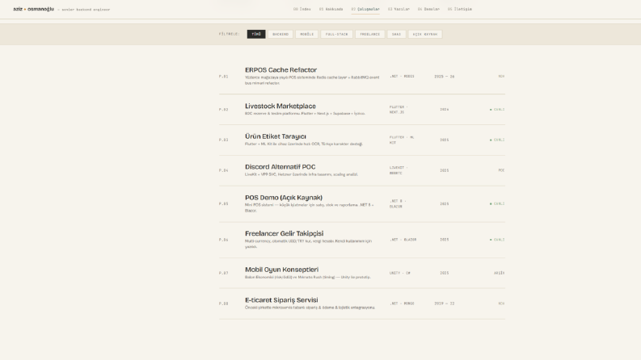Image resolution: width=641 pixels, height=360 pixels.
Task: Filter projects by FREELANCE
Action: point(370,34)
